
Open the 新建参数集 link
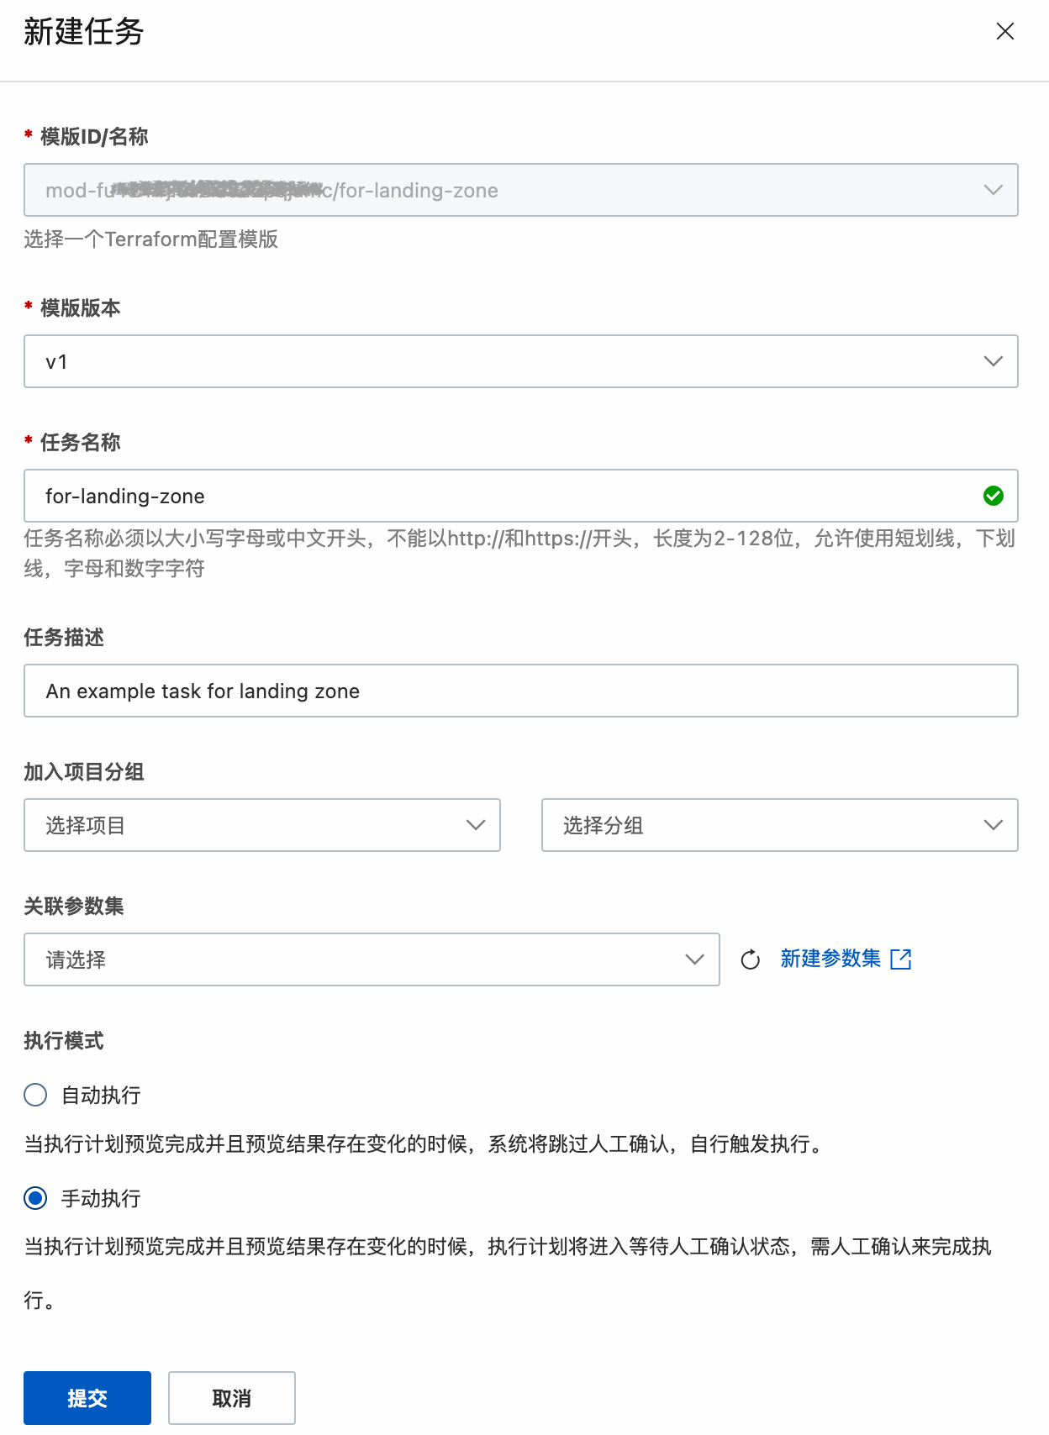click(830, 959)
